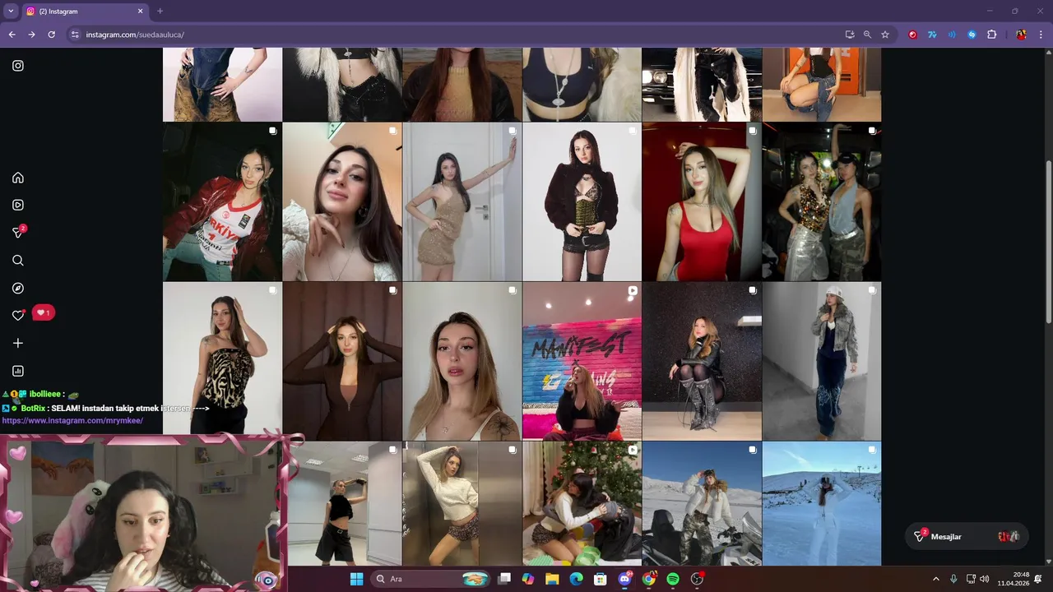Image resolution: width=1053 pixels, height=592 pixels.
Task: Expand the system tray hidden icons chevron
Action: 935,579
